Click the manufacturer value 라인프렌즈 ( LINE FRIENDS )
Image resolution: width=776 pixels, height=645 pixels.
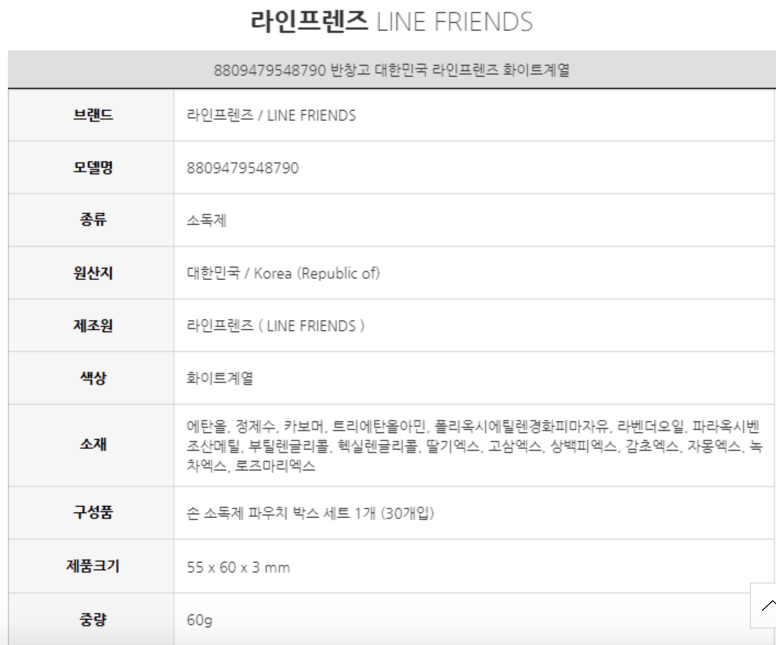[x=275, y=326]
